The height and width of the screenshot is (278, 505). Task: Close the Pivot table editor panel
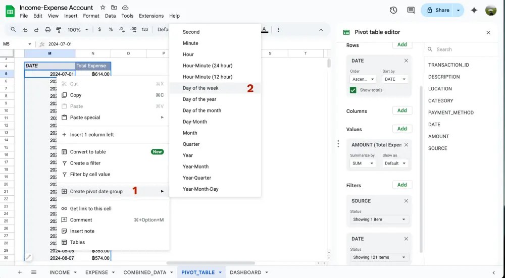488,32
